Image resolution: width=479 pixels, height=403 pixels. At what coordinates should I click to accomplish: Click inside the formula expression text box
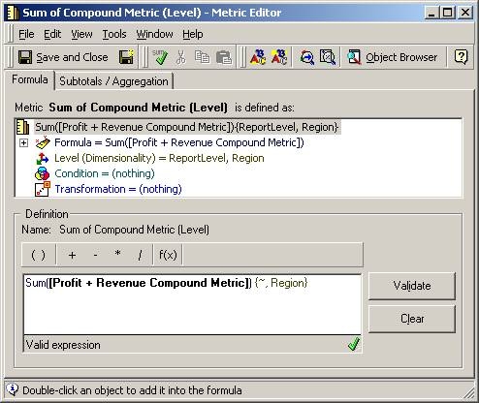(x=192, y=304)
